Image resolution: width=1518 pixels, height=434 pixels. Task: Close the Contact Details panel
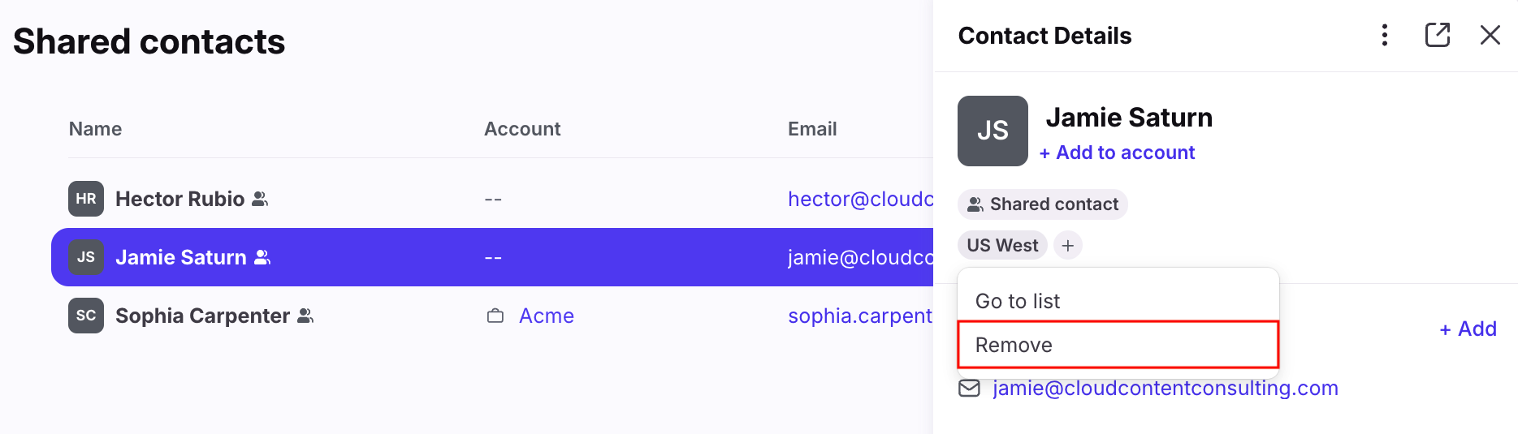pyautogui.click(x=1490, y=35)
